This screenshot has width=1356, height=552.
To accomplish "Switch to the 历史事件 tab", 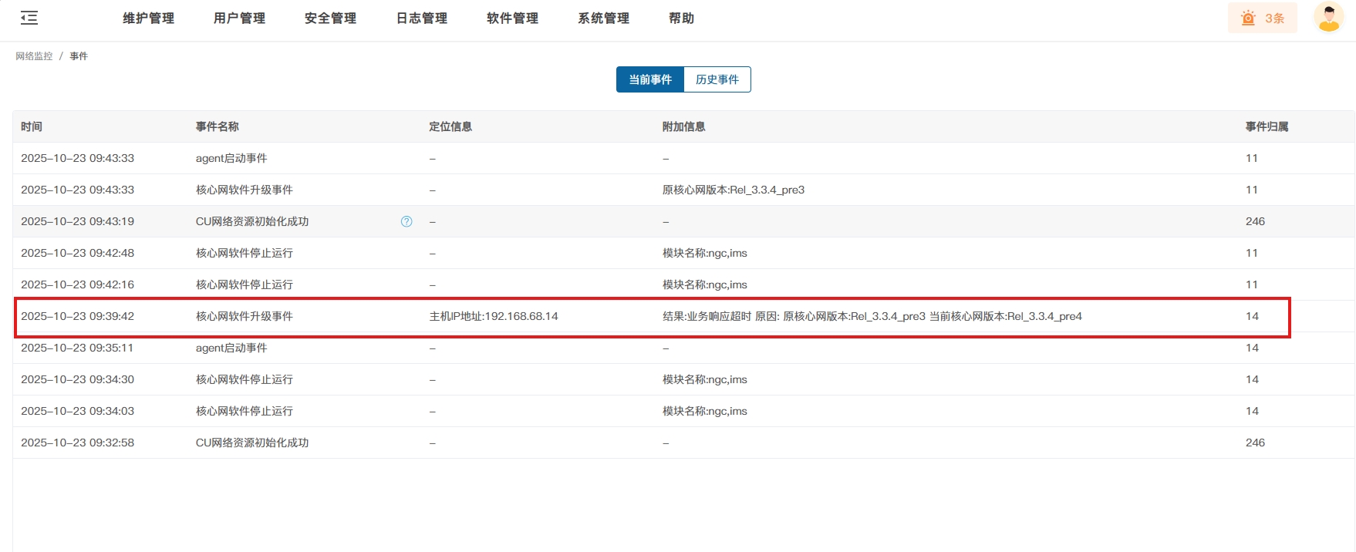I will click(717, 79).
